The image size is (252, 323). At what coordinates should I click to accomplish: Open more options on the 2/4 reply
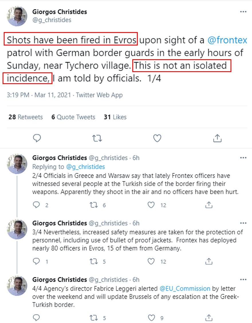click(x=243, y=158)
